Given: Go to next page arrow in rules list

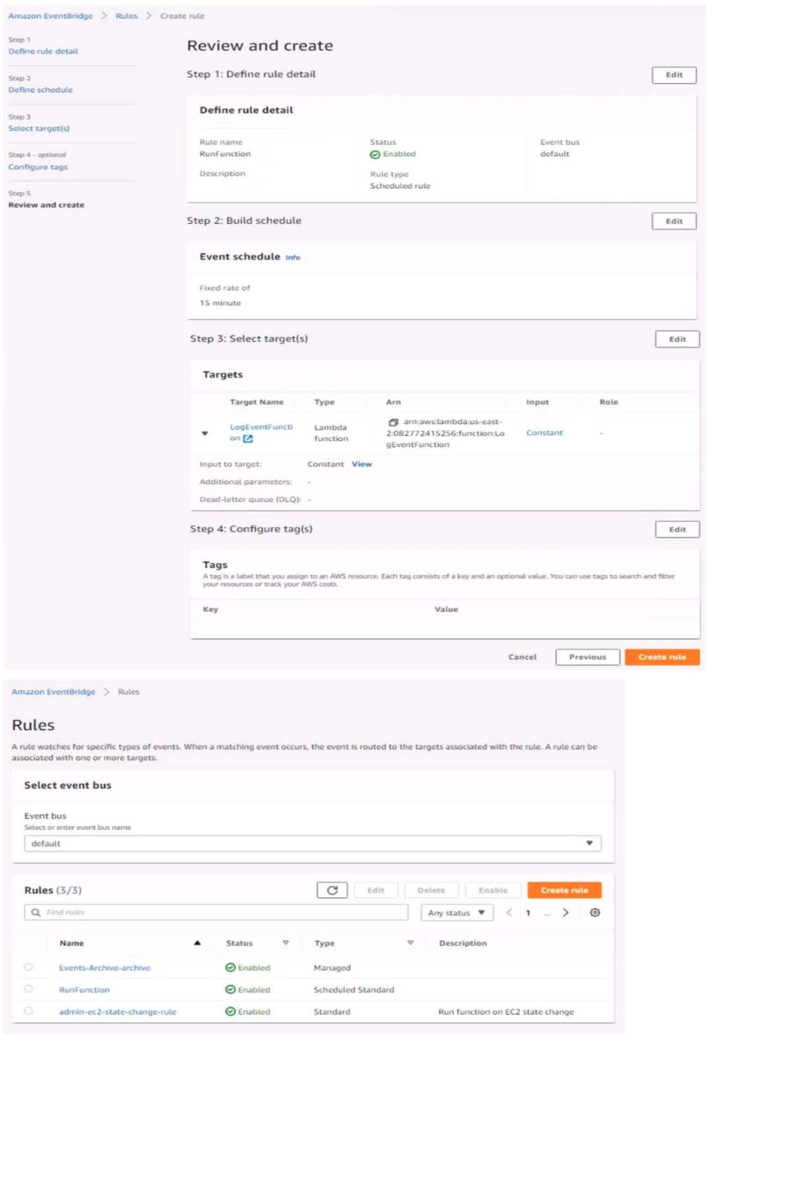Looking at the screenshot, I should coord(566,913).
